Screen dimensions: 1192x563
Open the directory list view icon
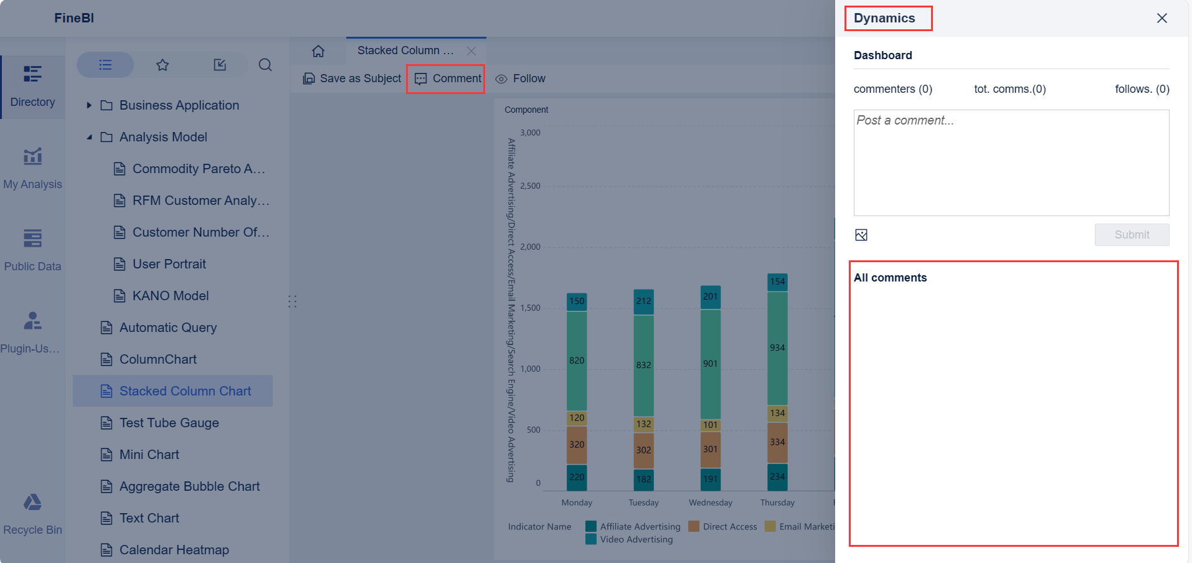[x=105, y=65]
